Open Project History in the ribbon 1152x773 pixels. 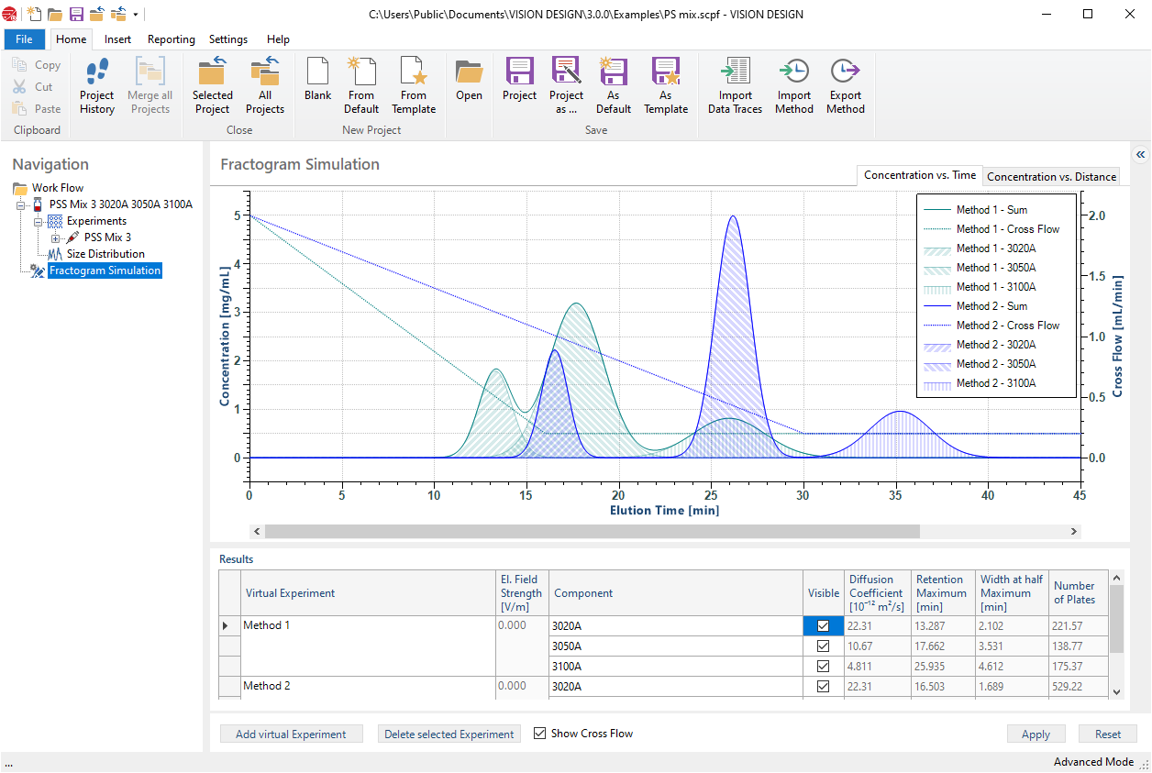(96, 86)
